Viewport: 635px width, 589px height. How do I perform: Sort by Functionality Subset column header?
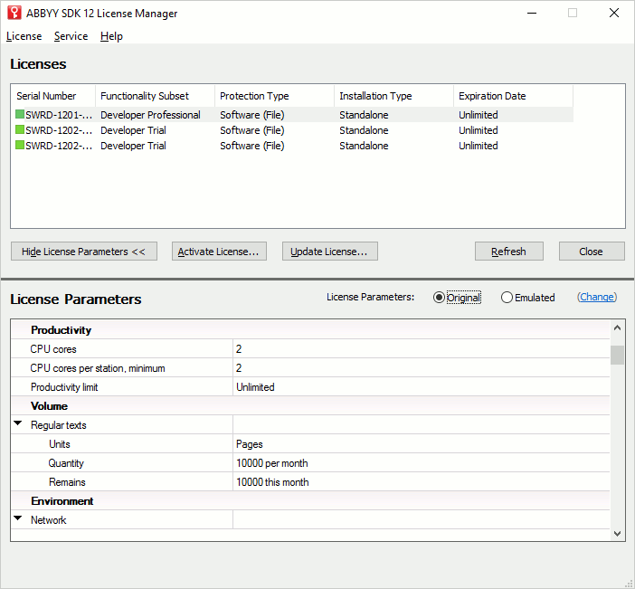coord(155,96)
